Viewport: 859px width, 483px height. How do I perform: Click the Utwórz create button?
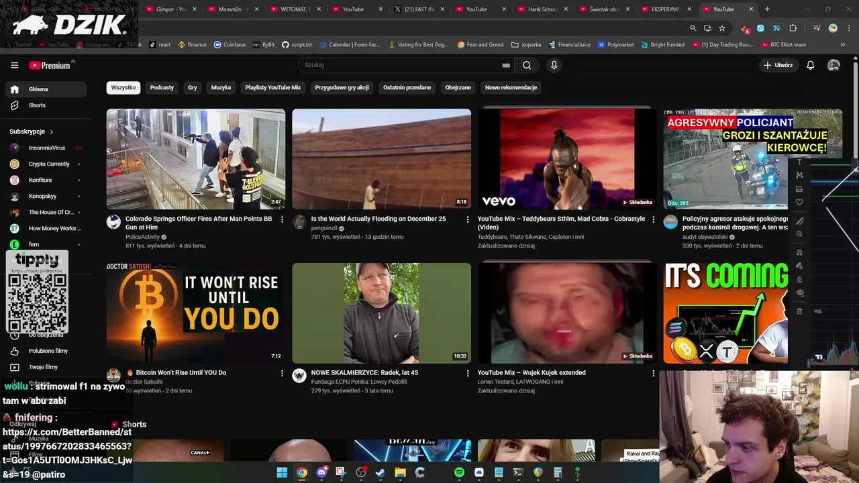[778, 65]
